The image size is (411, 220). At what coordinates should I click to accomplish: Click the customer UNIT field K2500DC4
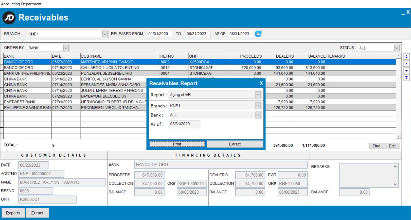48,199
